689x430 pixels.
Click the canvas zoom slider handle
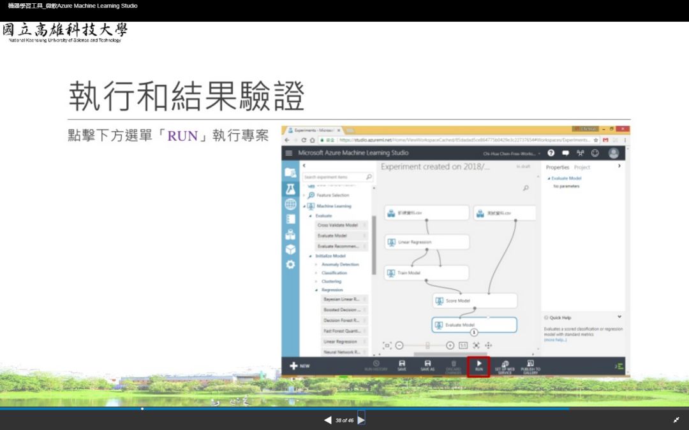427,346
